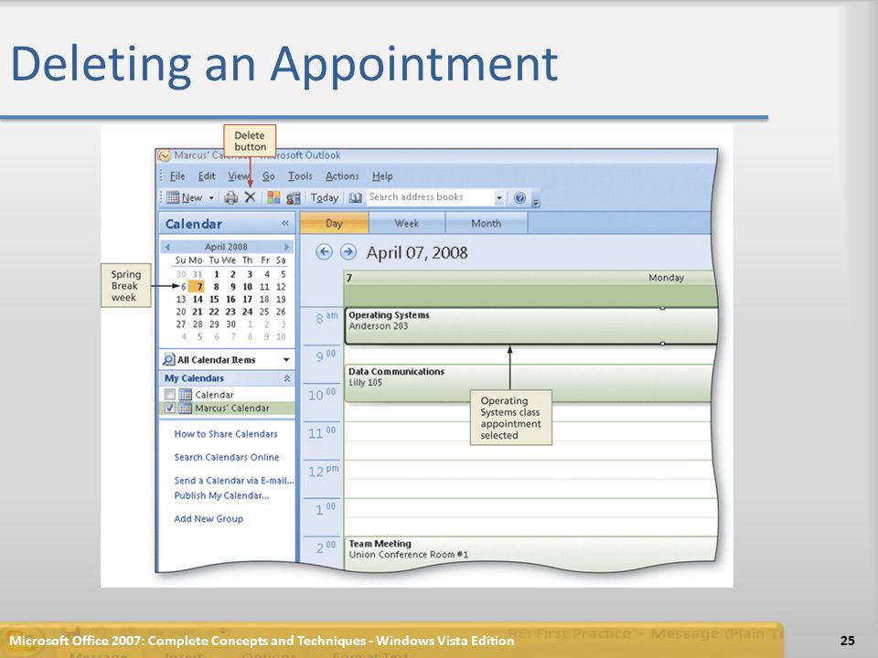
Task: Select April 7 in the date navigator
Action: point(197,286)
